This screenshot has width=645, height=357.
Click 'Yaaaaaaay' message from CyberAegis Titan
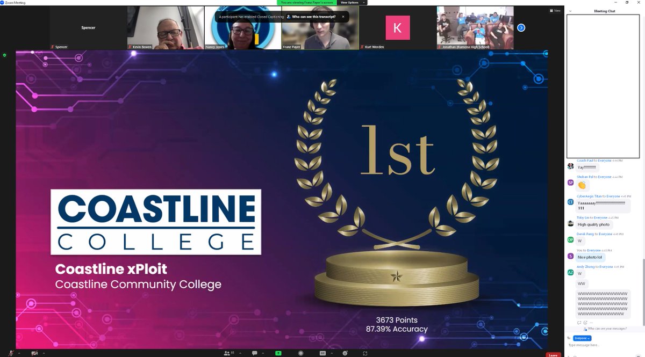click(603, 206)
